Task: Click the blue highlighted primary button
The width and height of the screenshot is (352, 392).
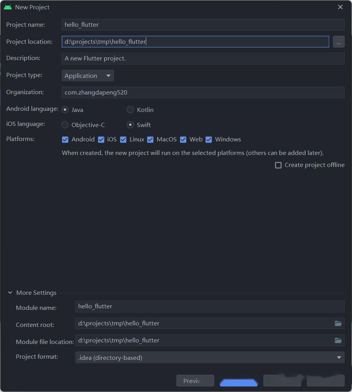Action: (x=239, y=382)
